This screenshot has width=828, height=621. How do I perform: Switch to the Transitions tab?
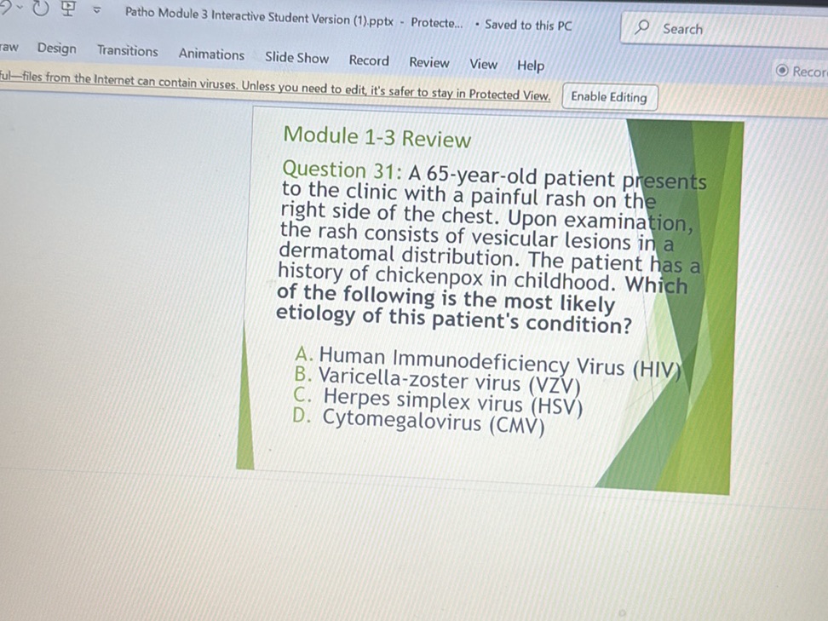[127, 51]
